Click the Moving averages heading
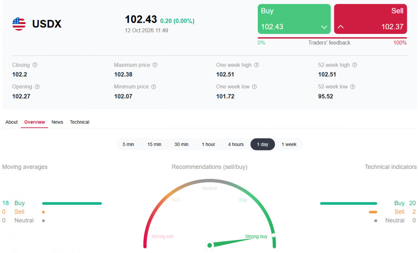Viewport: 418px width, 253px height. point(25,167)
